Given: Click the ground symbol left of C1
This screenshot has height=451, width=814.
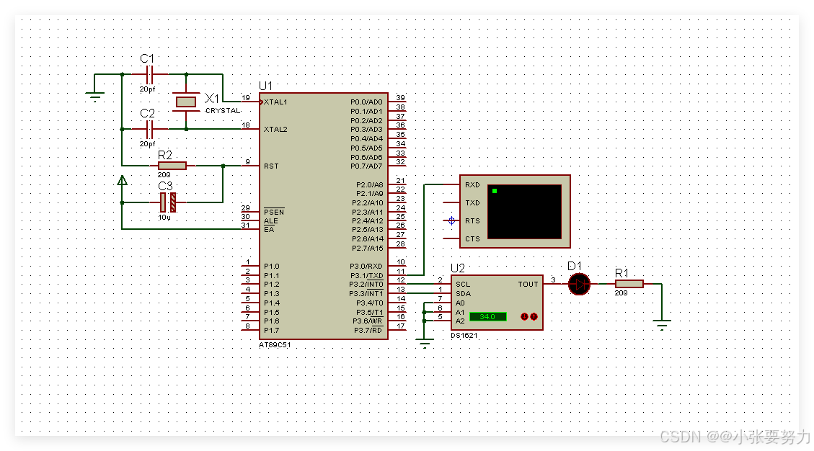Looking at the screenshot, I should click(x=95, y=97).
